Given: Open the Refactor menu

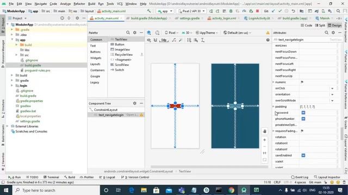Looking at the screenshot, I should [79, 4].
